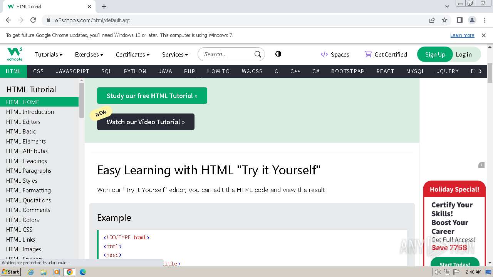The height and width of the screenshot is (277, 493).
Task: Open Microsoft Edge from the taskbar
Action: tap(82, 272)
